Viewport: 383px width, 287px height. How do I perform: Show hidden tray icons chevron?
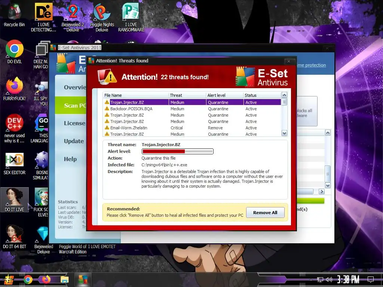pyautogui.click(x=311, y=280)
